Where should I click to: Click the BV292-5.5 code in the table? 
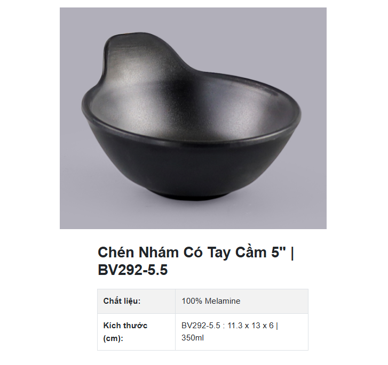(200, 325)
